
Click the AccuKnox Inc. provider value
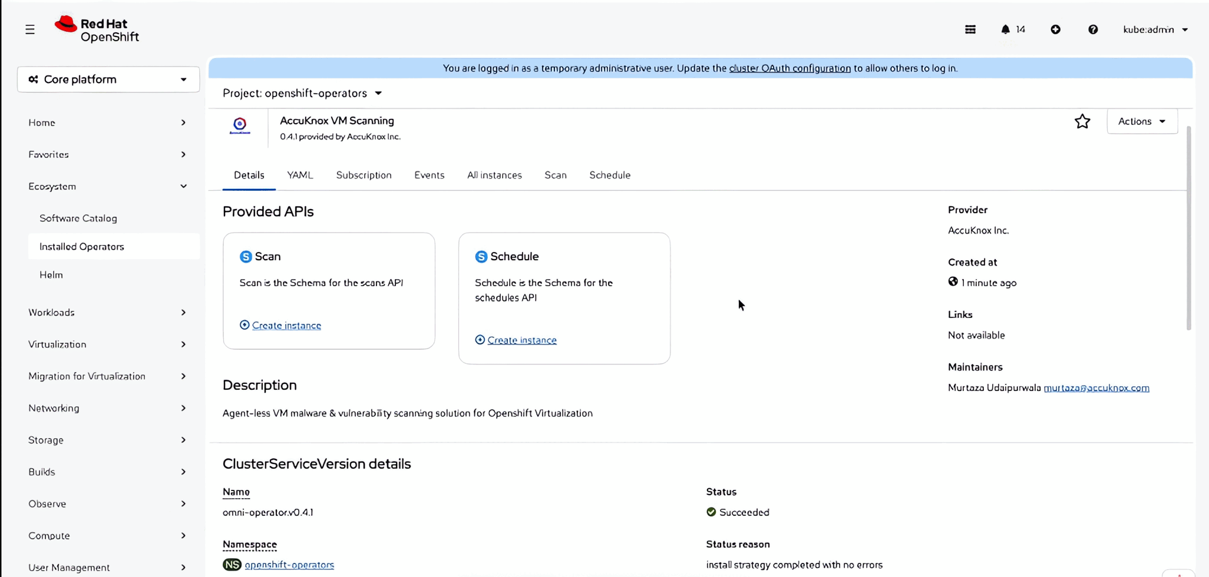point(979,231)
